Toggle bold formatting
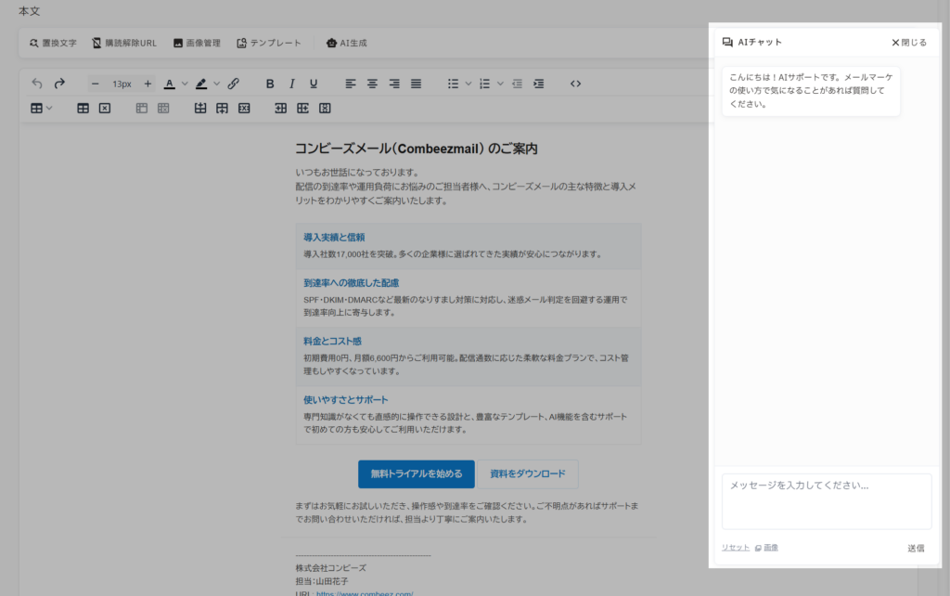 tap(270, 84)
